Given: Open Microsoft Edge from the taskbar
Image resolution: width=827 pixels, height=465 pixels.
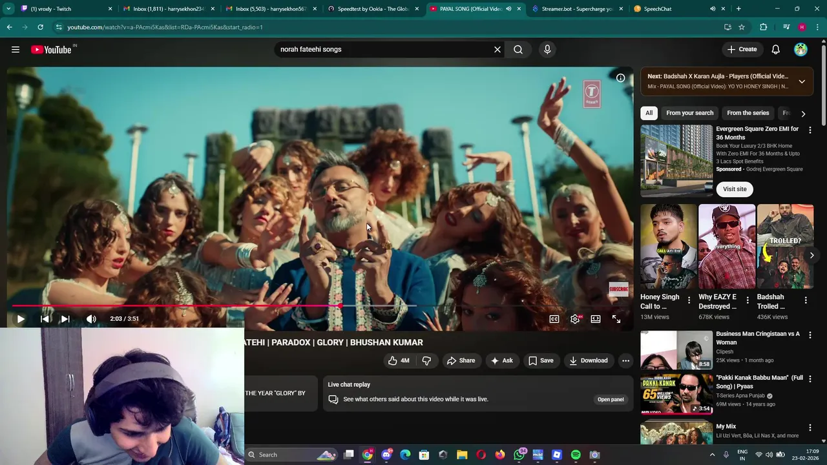Looking at the screenshot, I should point(405,455).
